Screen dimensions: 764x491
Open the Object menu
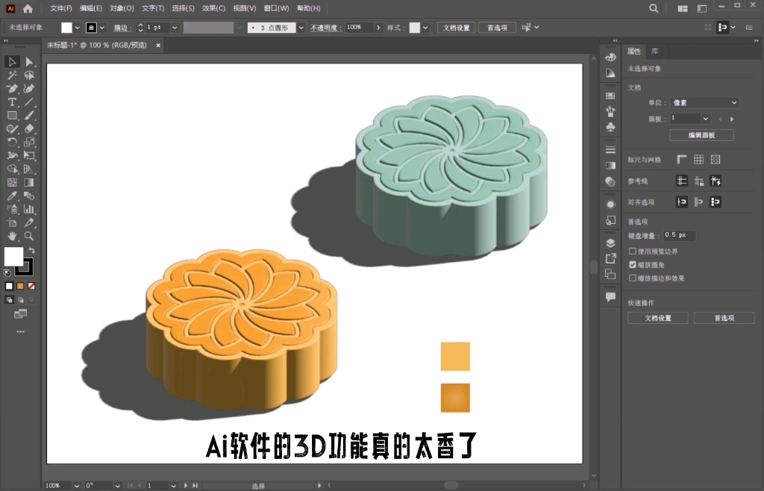point(122,8)
